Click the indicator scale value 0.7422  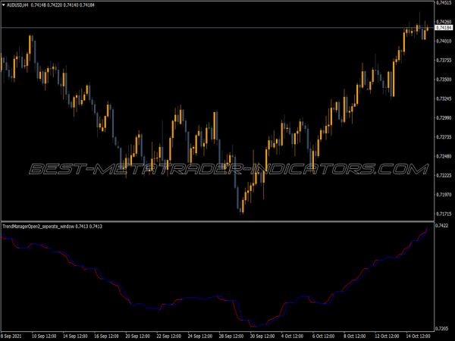(441, 226)
